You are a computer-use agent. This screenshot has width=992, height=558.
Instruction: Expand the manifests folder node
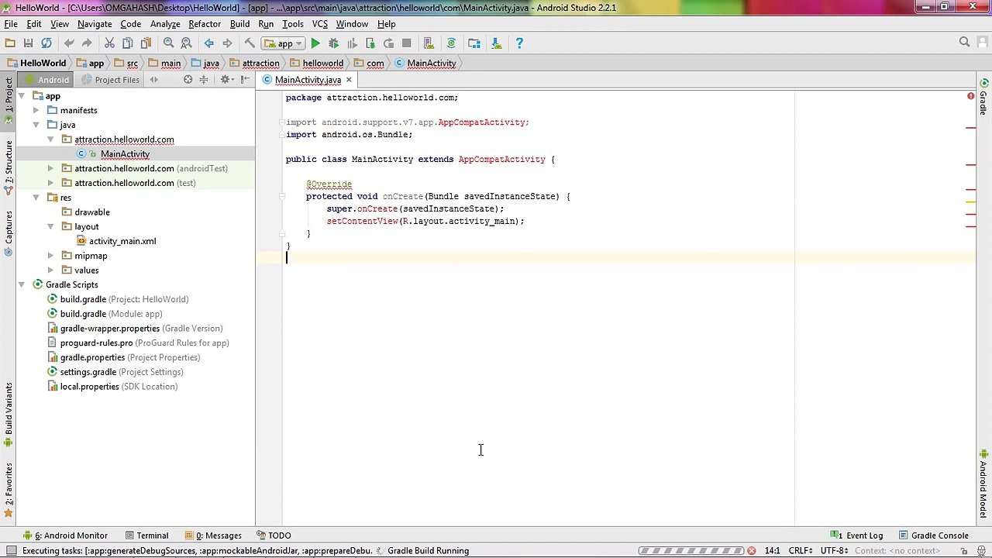pos(36,110)
